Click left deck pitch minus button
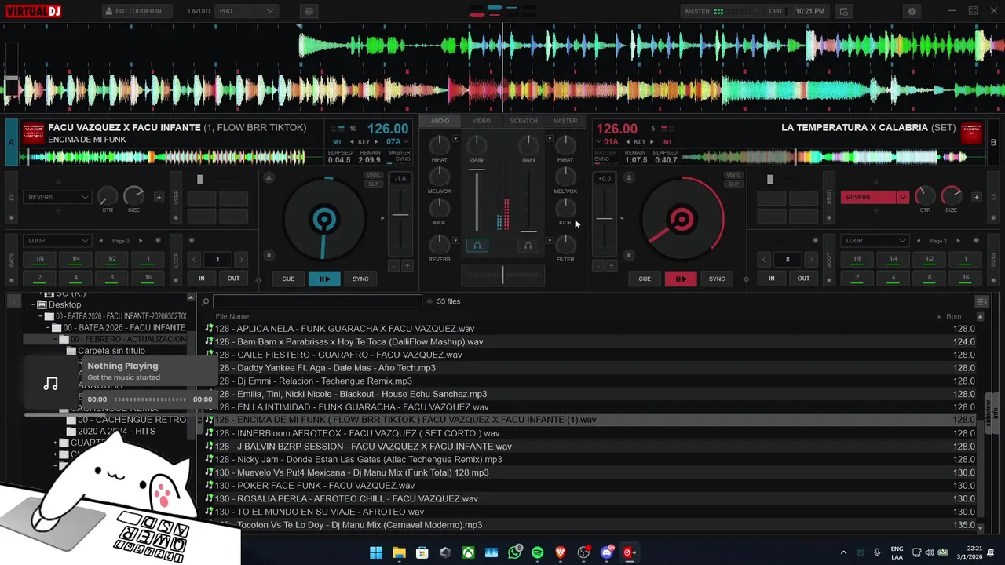1005x565 pixels. [394, 266]
